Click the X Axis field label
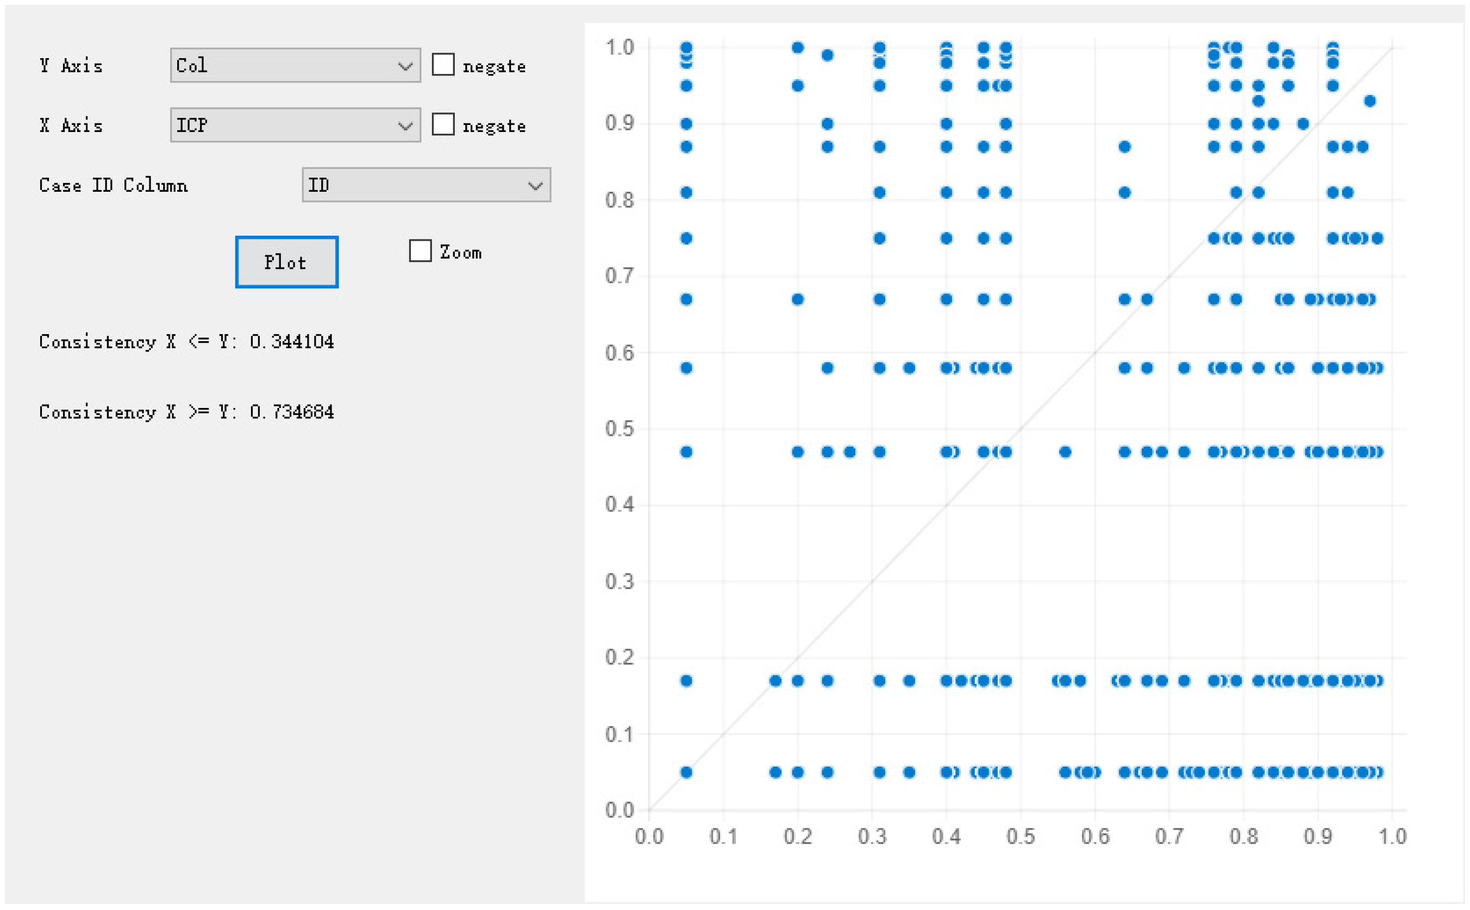1470x910 pixels. [71, 126]
